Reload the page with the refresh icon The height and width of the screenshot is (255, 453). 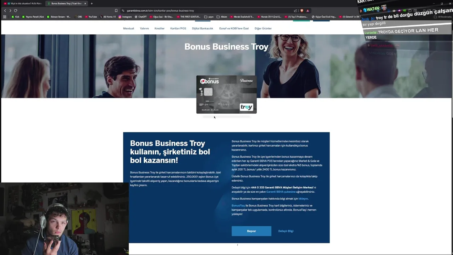16,11
